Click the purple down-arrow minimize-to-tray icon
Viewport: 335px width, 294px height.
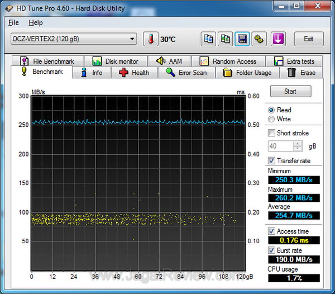[279, 39]
